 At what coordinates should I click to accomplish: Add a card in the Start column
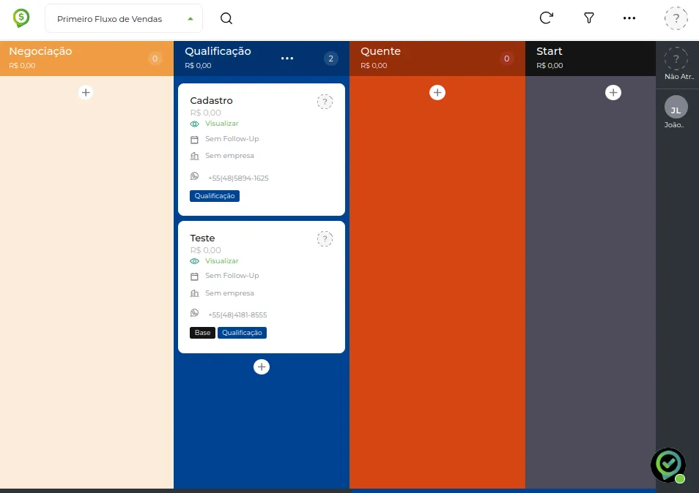[613, 93]
